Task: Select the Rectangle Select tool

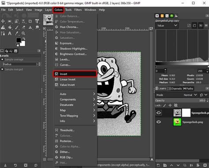Action: 10,21
